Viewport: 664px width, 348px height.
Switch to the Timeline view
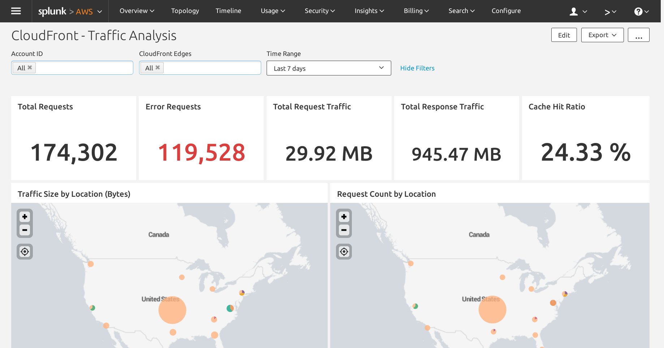pos(228,11)
